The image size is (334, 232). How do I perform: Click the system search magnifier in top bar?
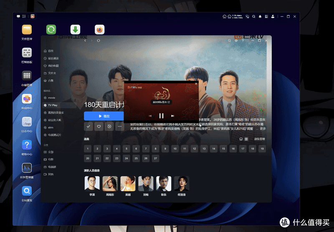coord(254,16)
